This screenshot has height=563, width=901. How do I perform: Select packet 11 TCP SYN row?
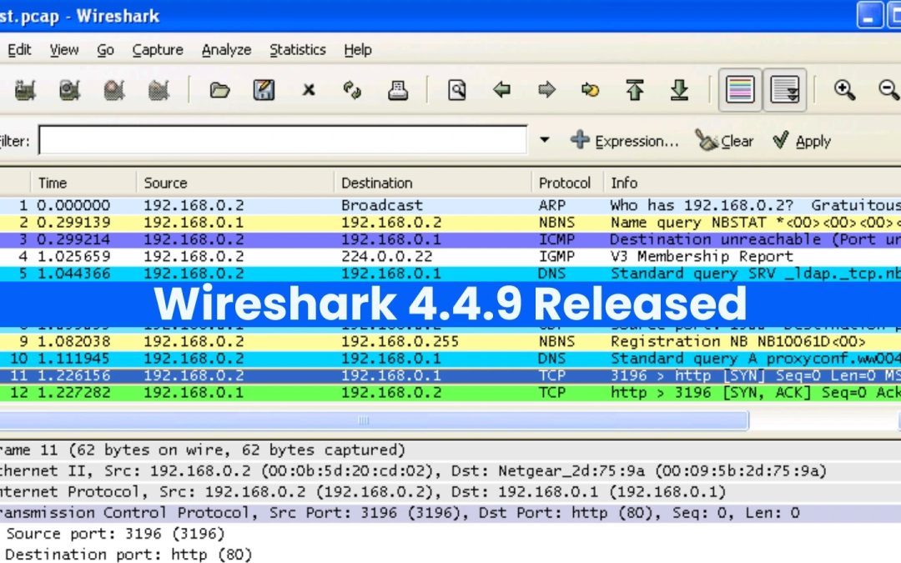tap(450, 375)
